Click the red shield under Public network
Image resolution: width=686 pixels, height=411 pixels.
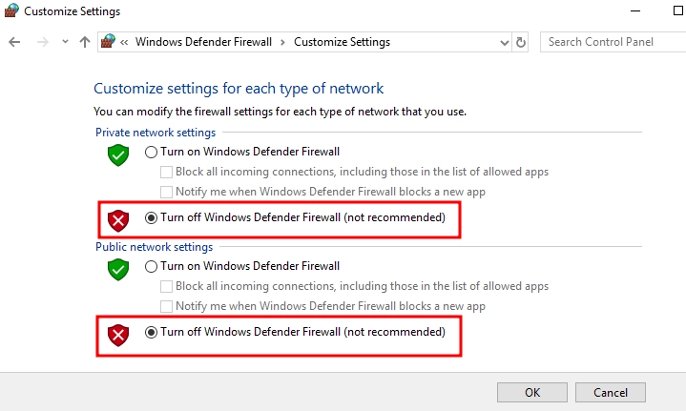[117, 335]
